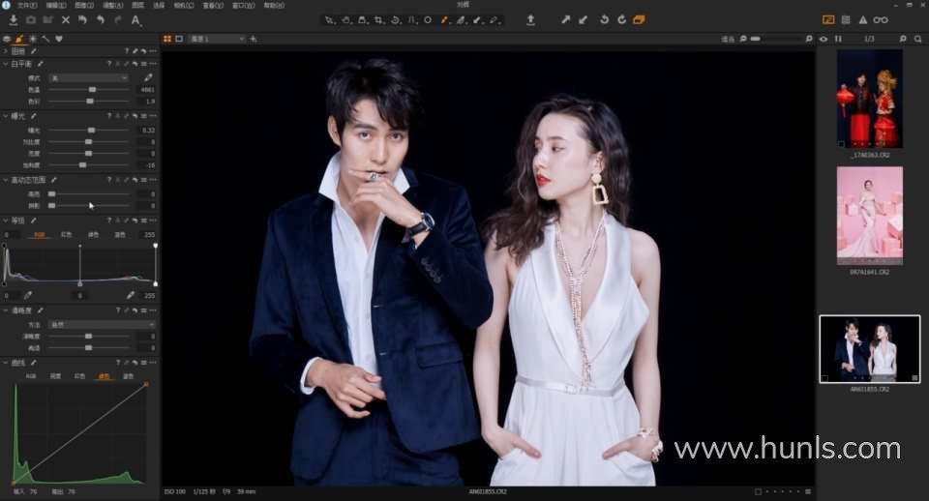Click the rotate counterclockwise icon

[604, 19]
